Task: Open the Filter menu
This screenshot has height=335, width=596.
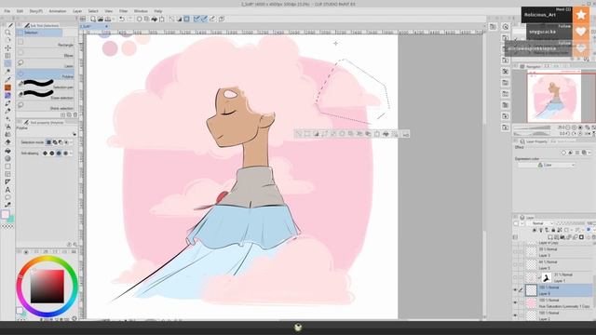Action: point(123,11)
